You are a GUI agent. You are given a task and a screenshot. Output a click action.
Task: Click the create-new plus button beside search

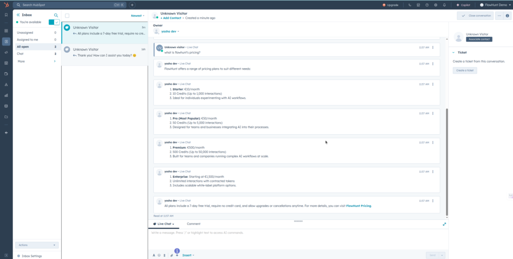(x=132, y=5)
